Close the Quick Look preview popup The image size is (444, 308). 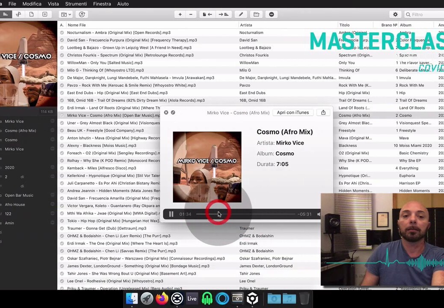pyautogui.click(x=166, y=113)
